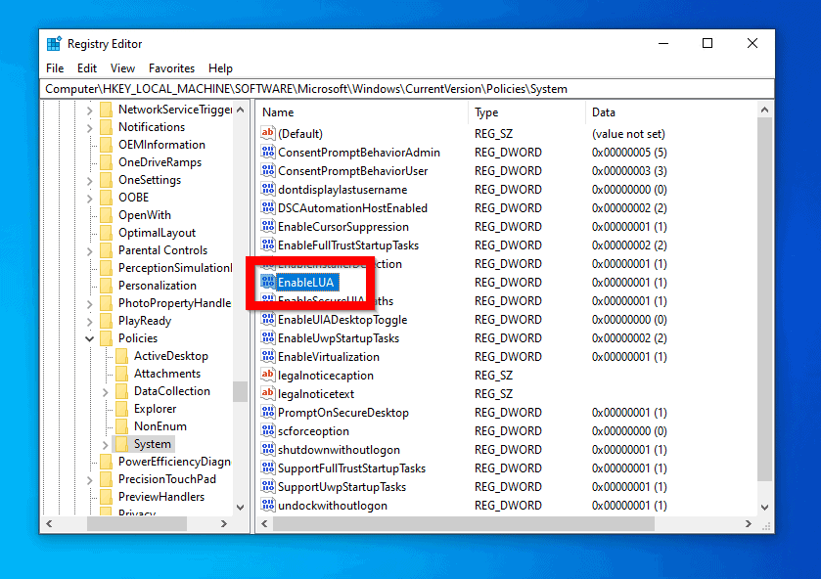Click the Registry Editor title bar icon
This screenshot has width=821, height=579.
pyautogui.click(x=53, y=43)
